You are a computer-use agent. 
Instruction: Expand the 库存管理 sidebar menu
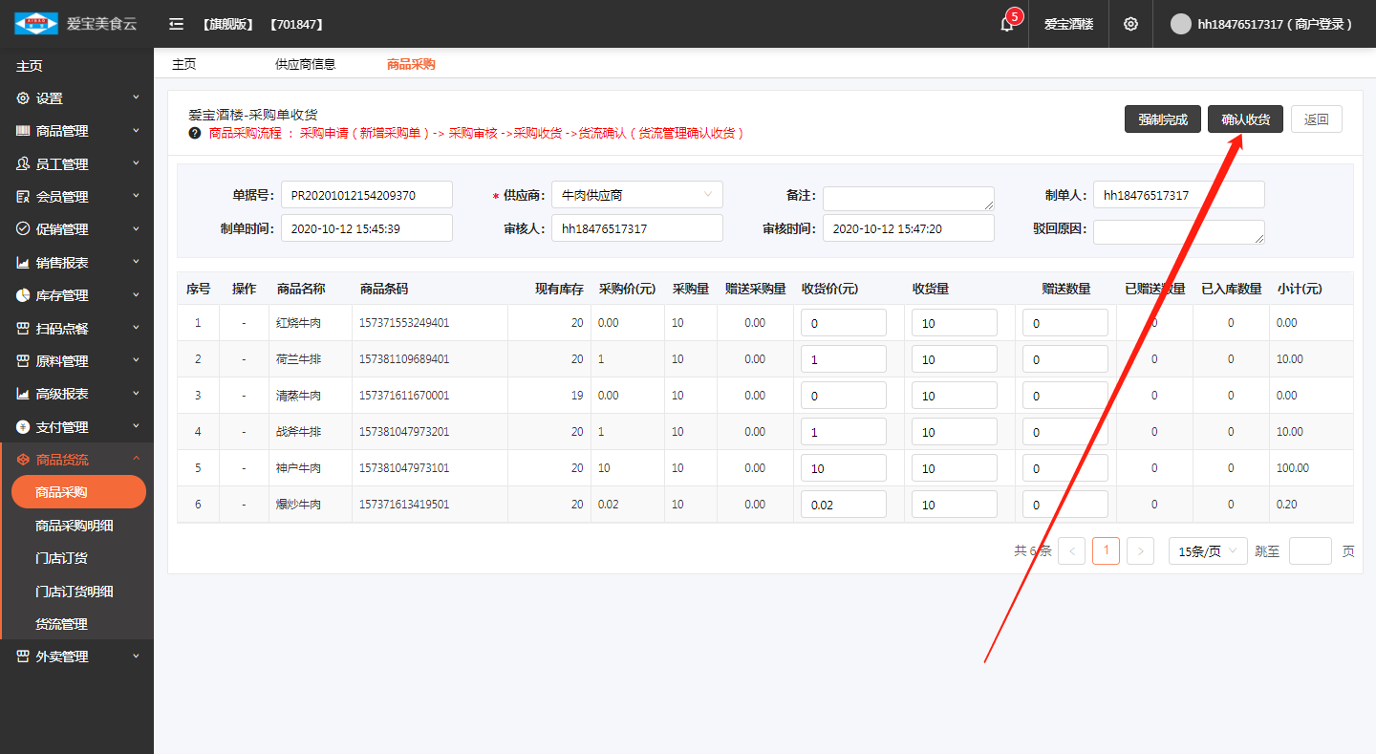[x=76, y=295]
